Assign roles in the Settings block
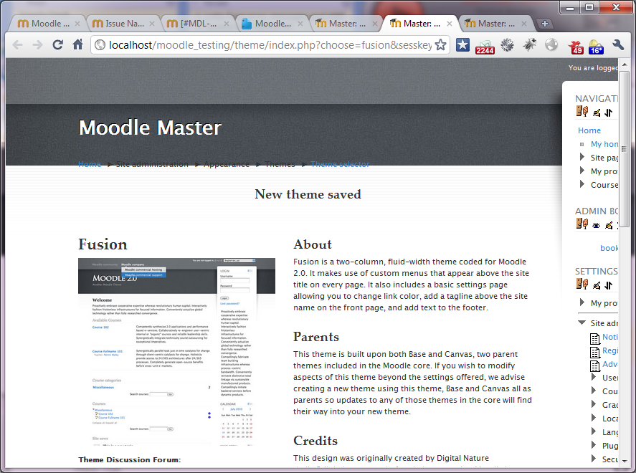 click(582, 284)
